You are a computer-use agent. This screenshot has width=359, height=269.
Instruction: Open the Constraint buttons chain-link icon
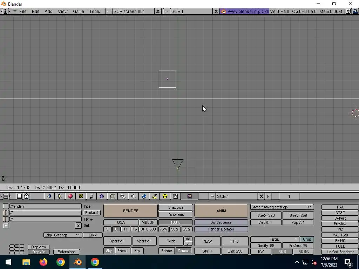(x=123, y=196)
